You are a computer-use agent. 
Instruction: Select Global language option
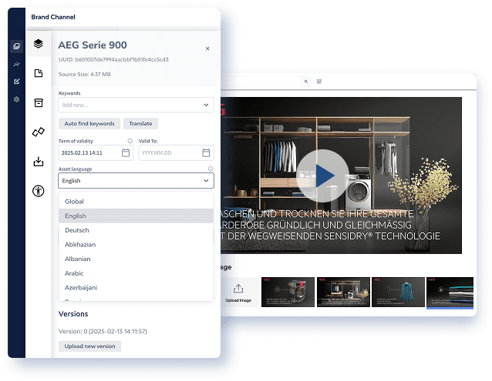coord(136,202)
